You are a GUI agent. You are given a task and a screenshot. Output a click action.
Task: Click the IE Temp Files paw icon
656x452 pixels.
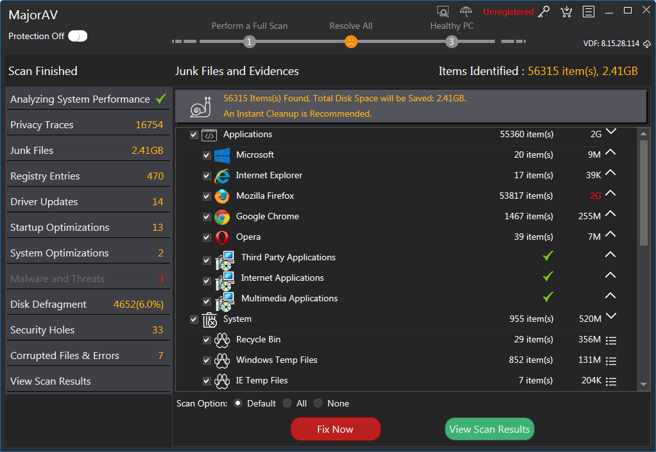[x=222, y=381]
